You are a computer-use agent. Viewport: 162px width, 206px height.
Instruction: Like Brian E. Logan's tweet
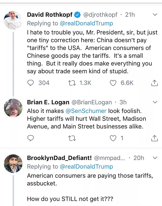[x=113, y=138]
